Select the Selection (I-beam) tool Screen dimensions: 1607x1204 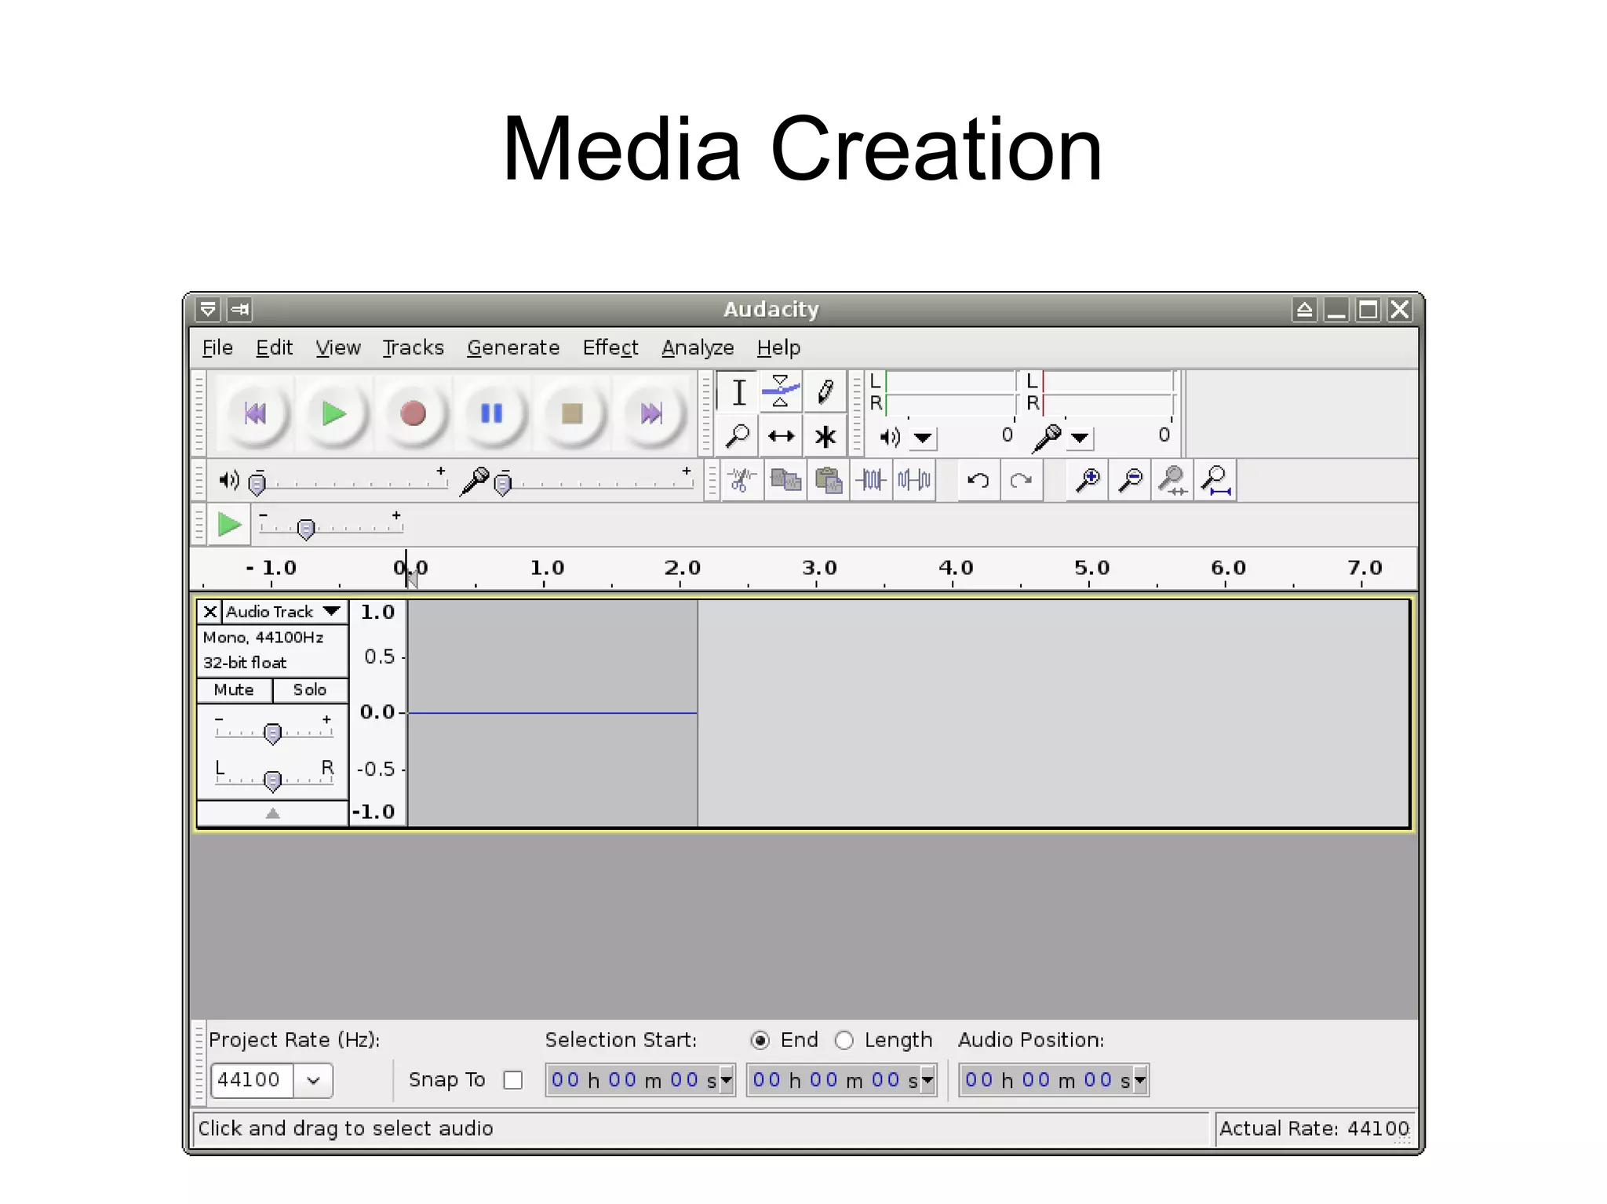click(x=738, y=392)
